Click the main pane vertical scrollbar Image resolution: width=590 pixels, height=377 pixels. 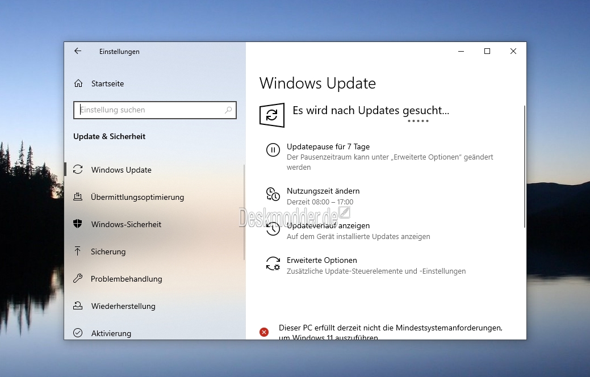click(525, 167)
